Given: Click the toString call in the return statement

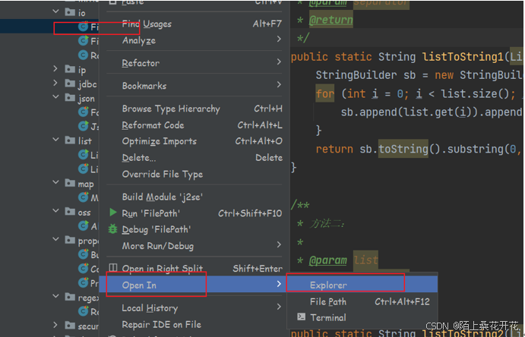Looking at the screenshot, I should pyautogui.click(x=403, y=149).
